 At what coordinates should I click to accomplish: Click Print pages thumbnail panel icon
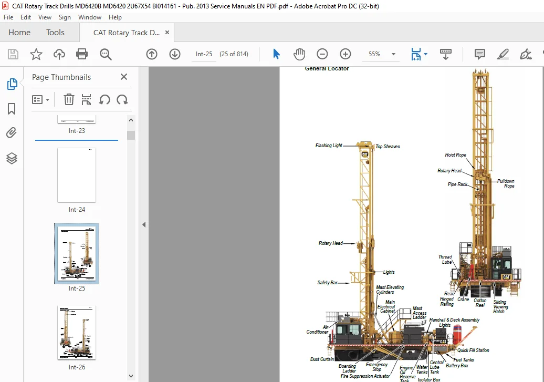tap(86, 100)
